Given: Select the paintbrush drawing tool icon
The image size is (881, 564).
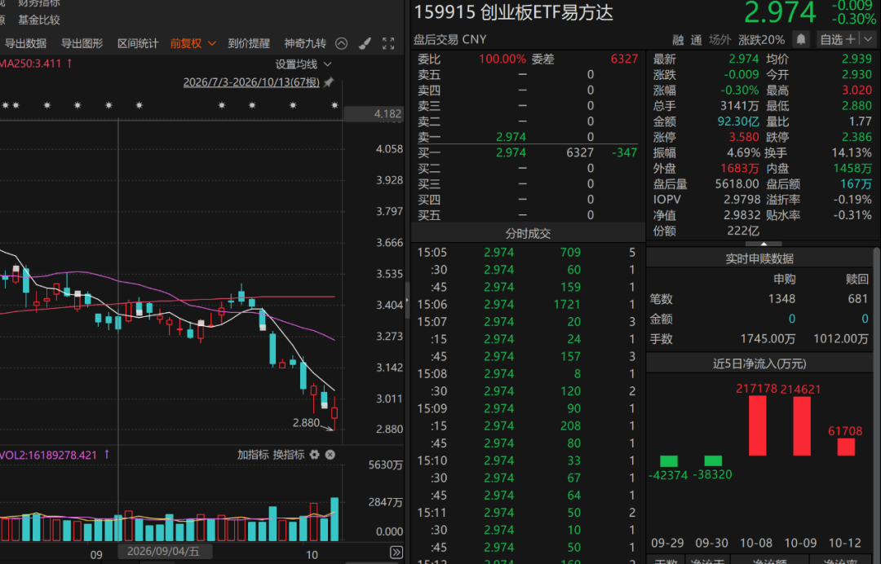Looking at the screenshot, I should tap(365, 43).
